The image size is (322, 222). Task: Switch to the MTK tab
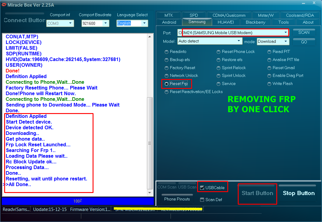[x=169, y=15]
